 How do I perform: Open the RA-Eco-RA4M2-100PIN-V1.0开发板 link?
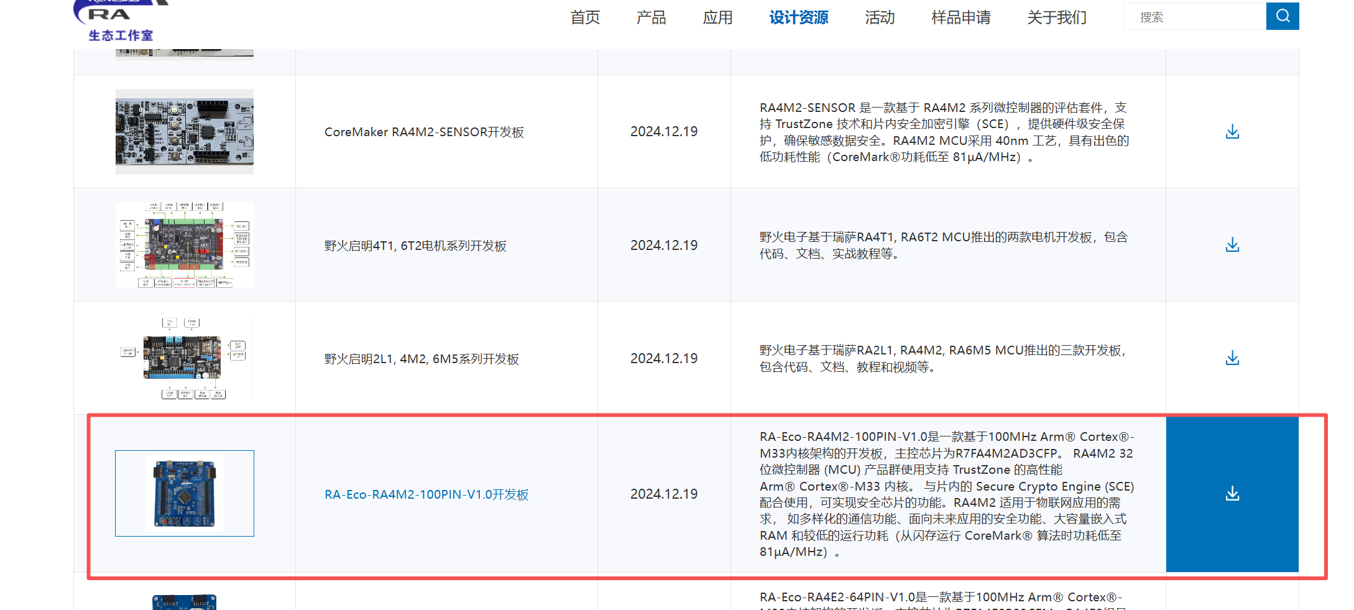click(426, 494)
